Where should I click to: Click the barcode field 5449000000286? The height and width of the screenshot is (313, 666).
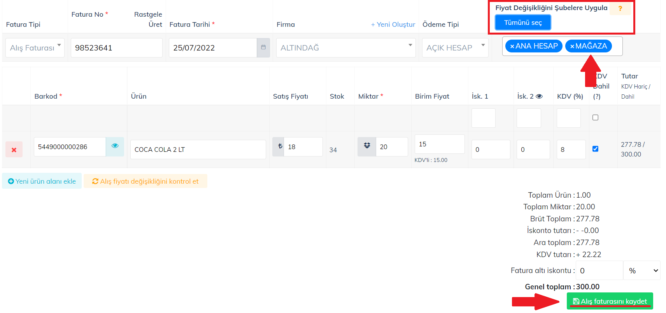[x=70, y=147]
